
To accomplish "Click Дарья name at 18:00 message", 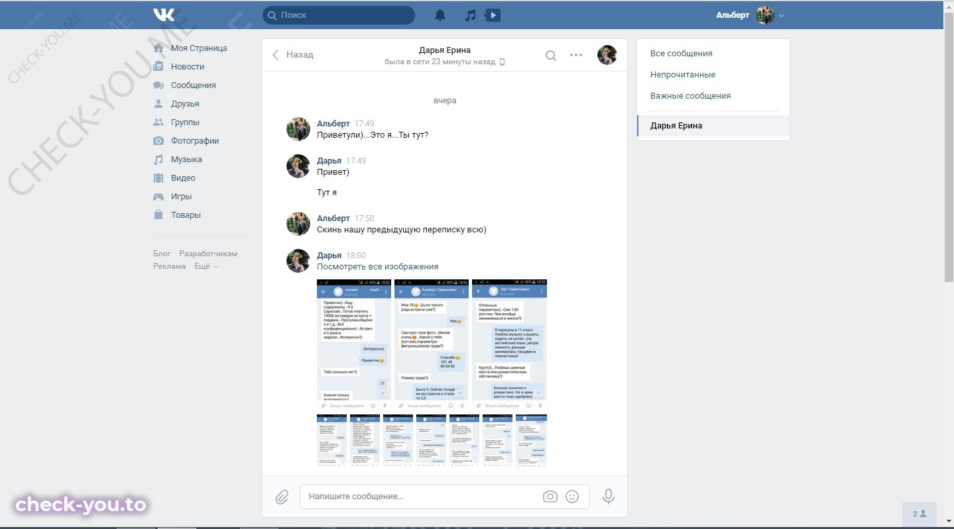I will 329,256.
